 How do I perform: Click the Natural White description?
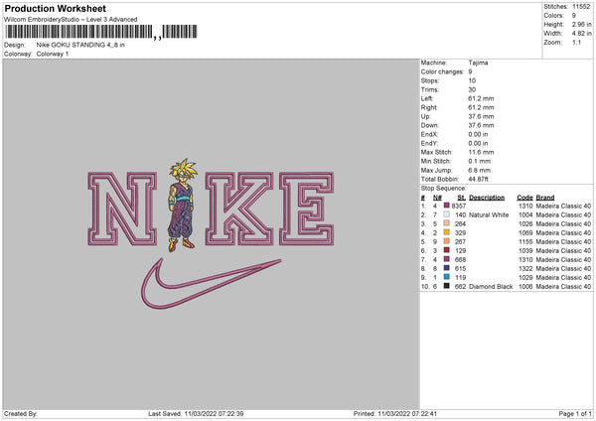pyautogui.click(x=489, y=214)
